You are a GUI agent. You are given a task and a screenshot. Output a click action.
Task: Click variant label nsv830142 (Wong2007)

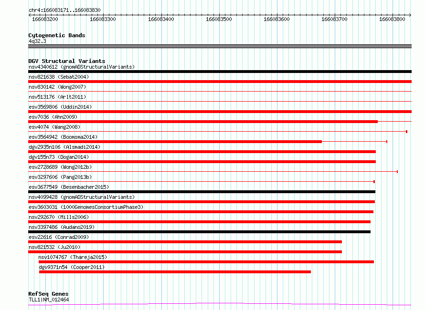click(57, 87)
